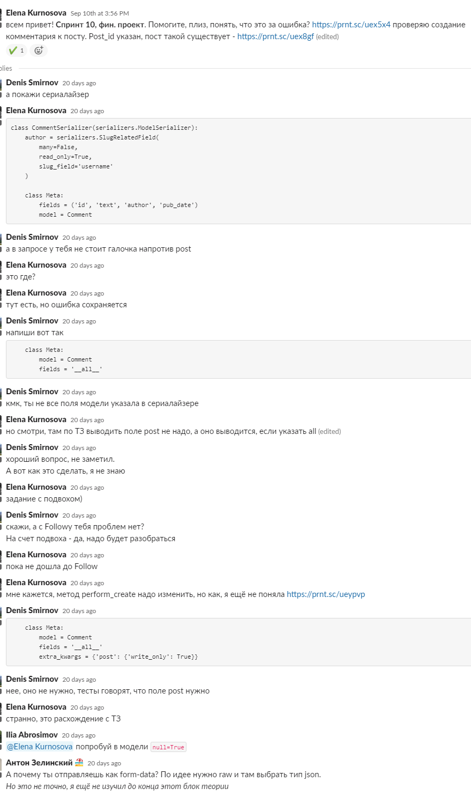Click Denis Smirnov's name above "а покажи сериалайзер"
This screenshot has height=796, width=471.
click(32, 83)
